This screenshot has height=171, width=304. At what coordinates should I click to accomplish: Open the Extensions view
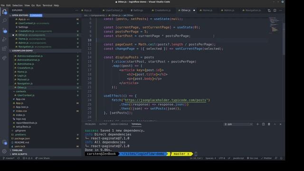click(x=4, y=48)
